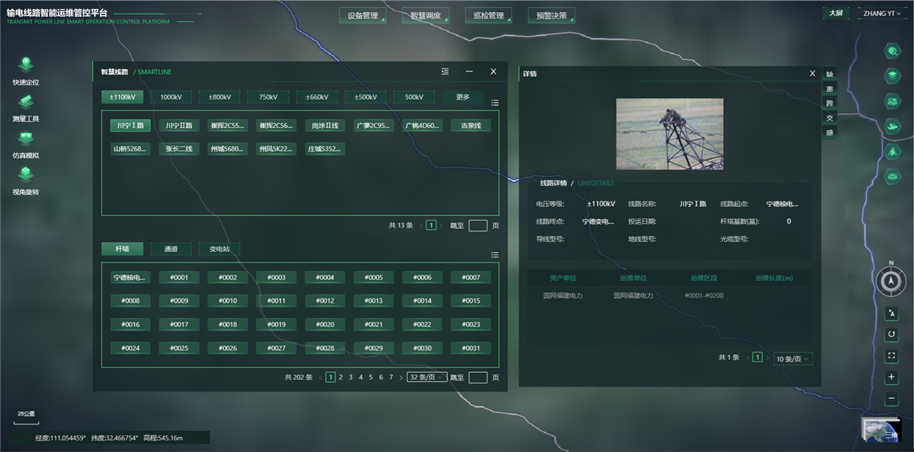Open the layers hexagon icon on the right
The width and height of the screenshot is (914, 452).
(892, 75)
